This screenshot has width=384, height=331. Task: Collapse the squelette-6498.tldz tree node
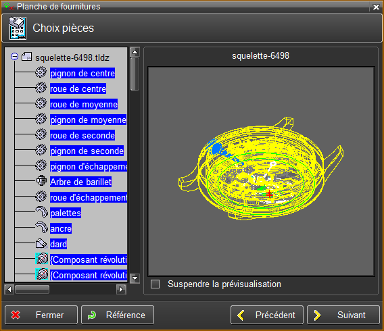pos(14,57)
